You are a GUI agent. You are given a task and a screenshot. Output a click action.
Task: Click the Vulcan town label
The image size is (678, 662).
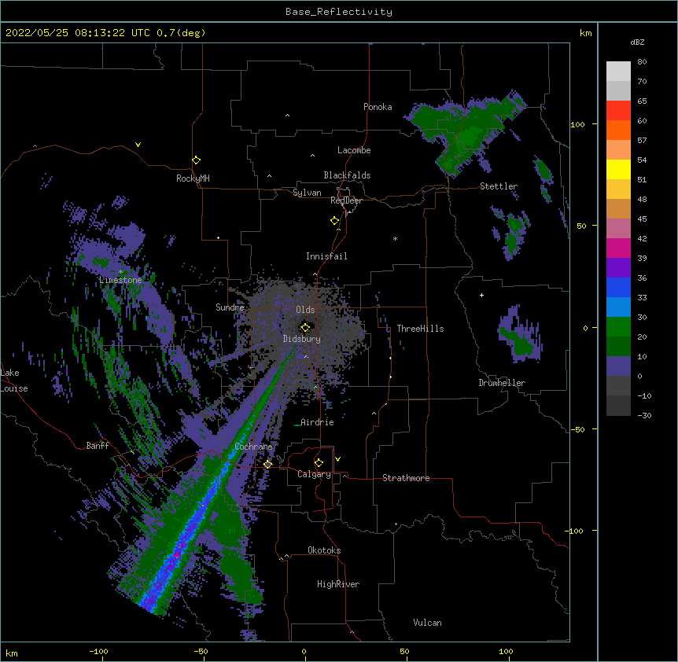pos(427,623)
